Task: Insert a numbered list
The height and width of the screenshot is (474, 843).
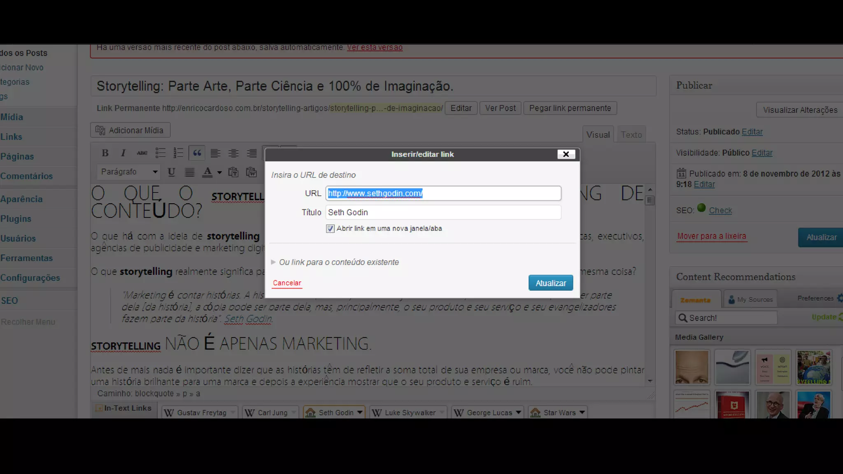Action: (178, 153)
